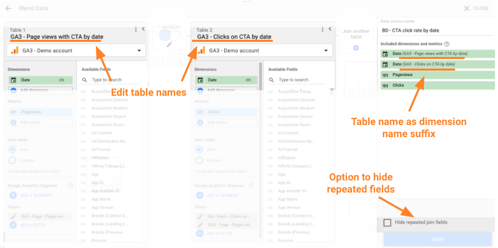498x248 pixels.
Task: Click Table 2 Clicks metric chip
Action: (x=226, y=112)
